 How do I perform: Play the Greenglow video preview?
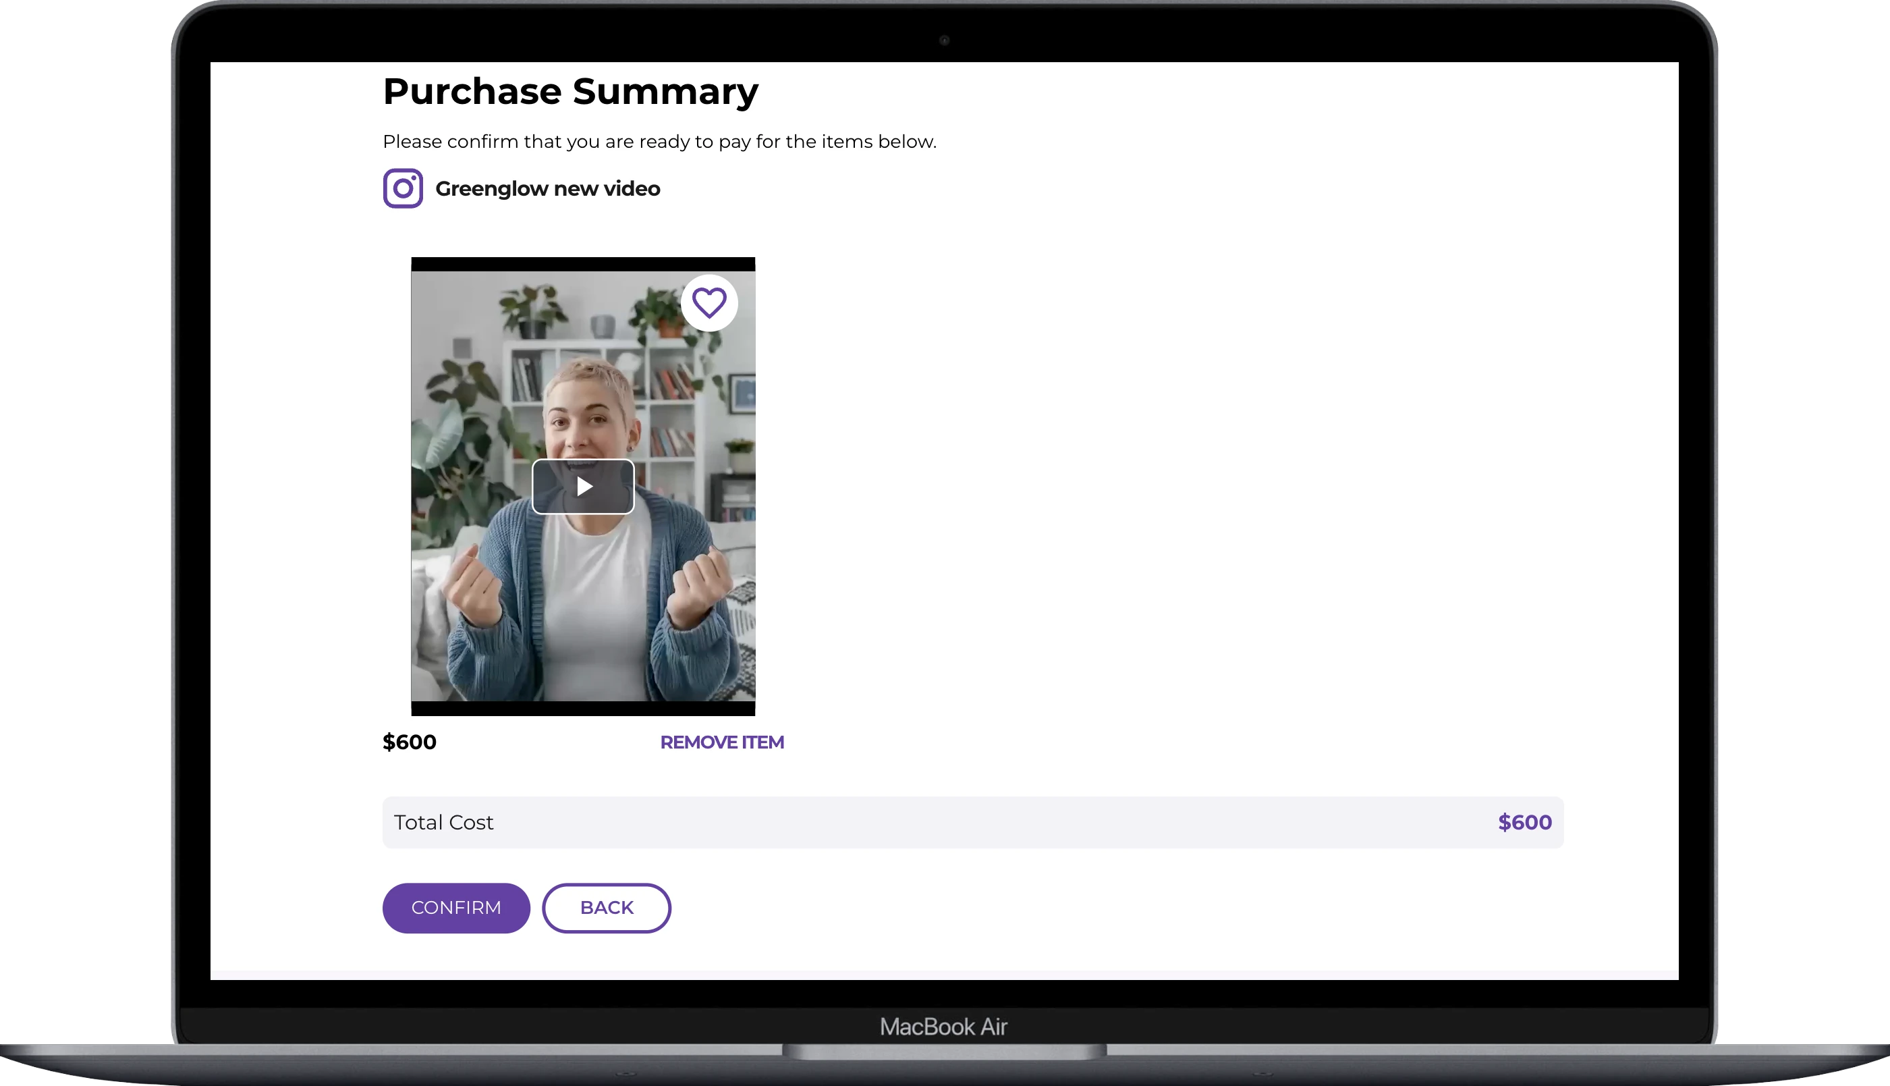[x=583, y=487]
